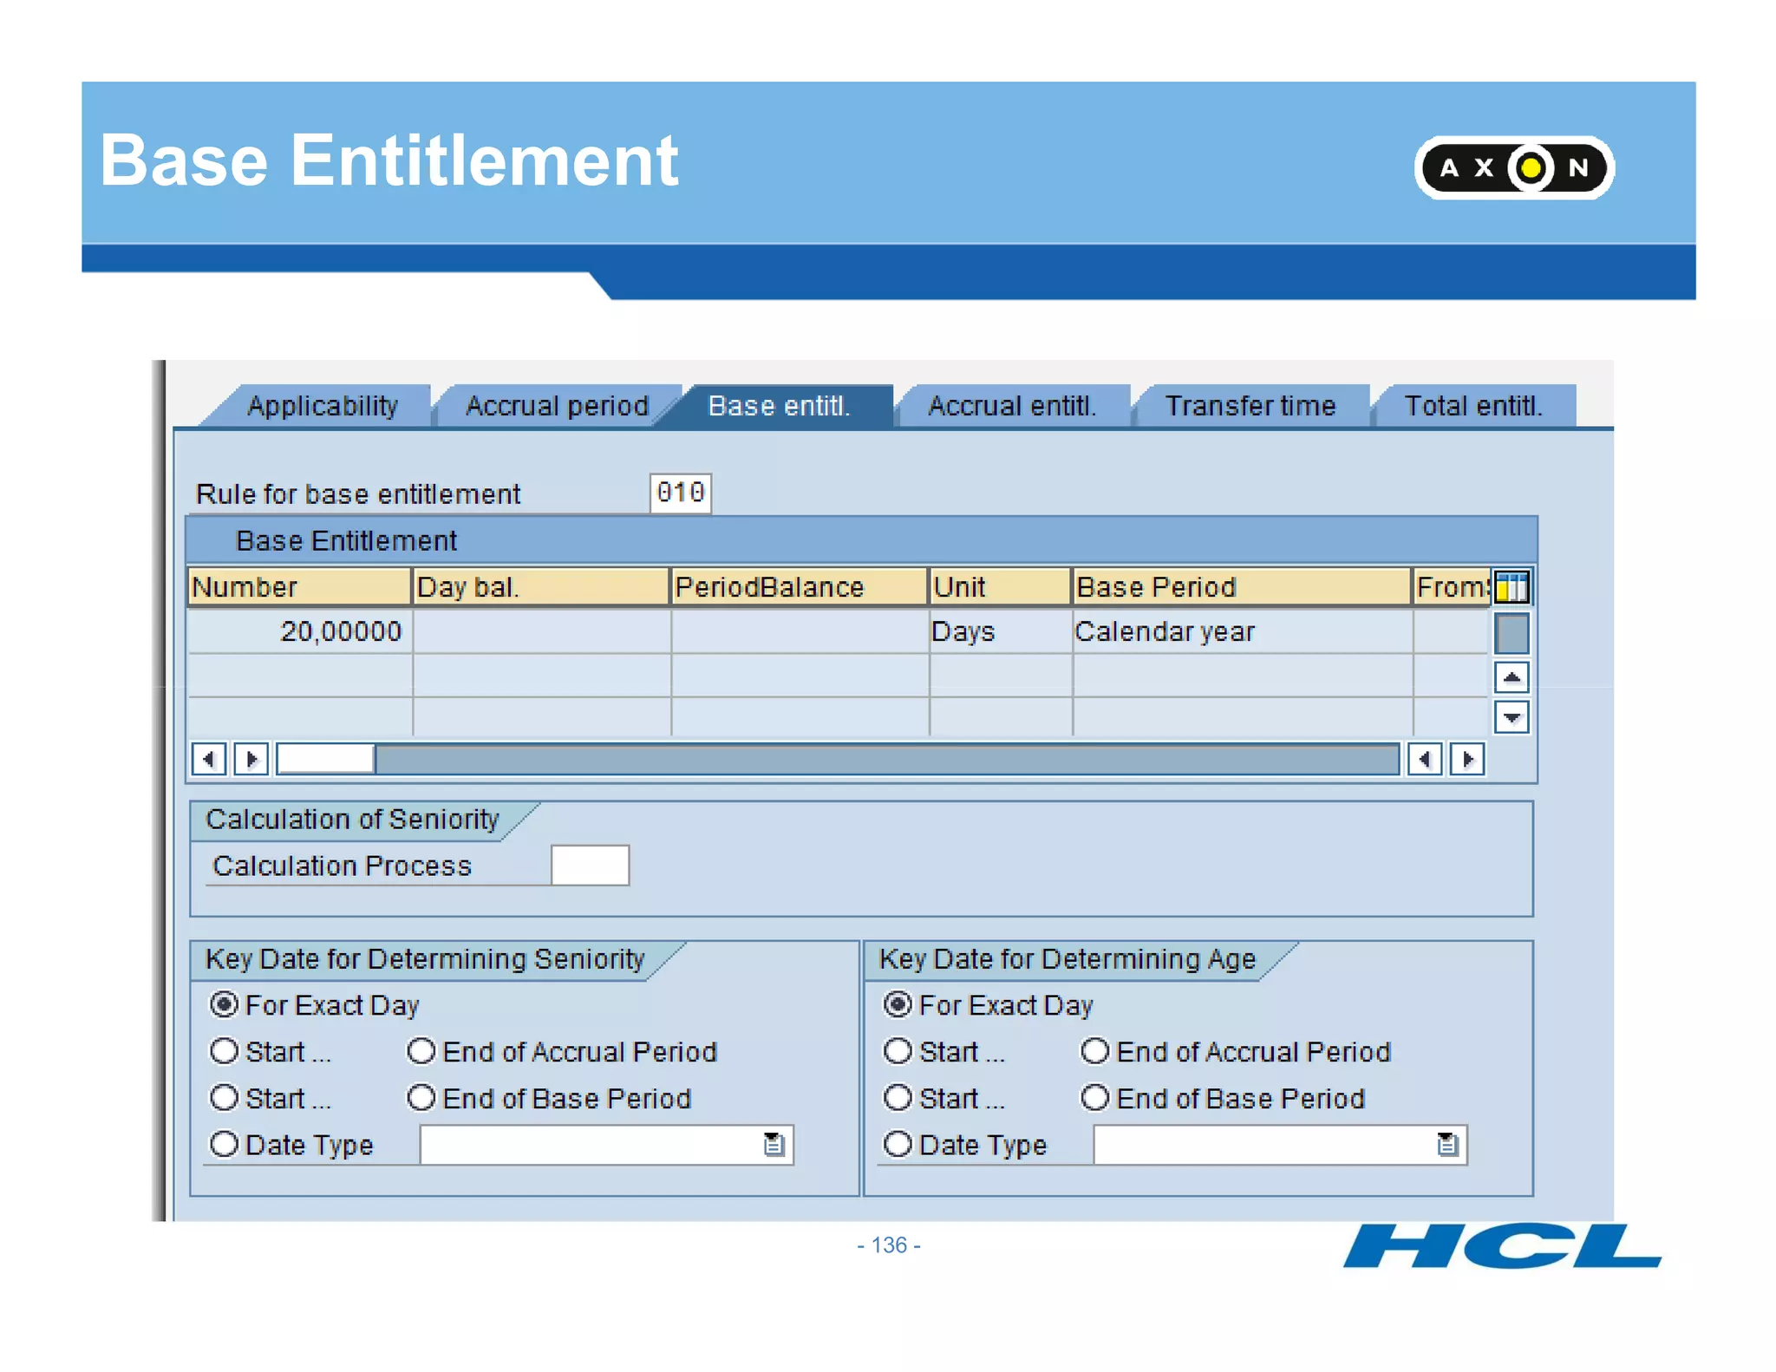
Task: Click the empty Day bal. cell in first row
Action: [x=541, y=631]
